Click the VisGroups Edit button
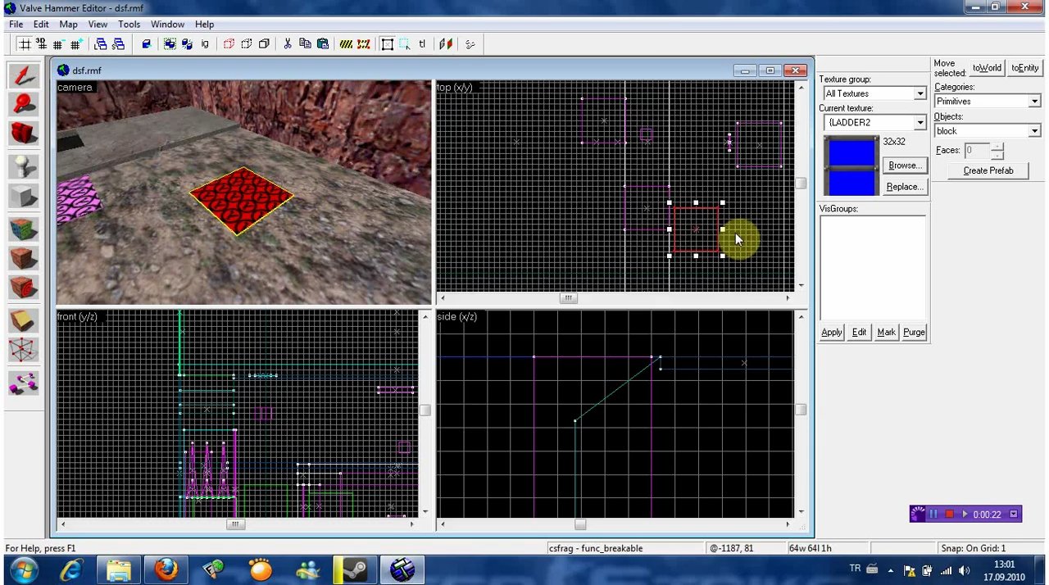The image size is (1049, 585). pos(859,333)
